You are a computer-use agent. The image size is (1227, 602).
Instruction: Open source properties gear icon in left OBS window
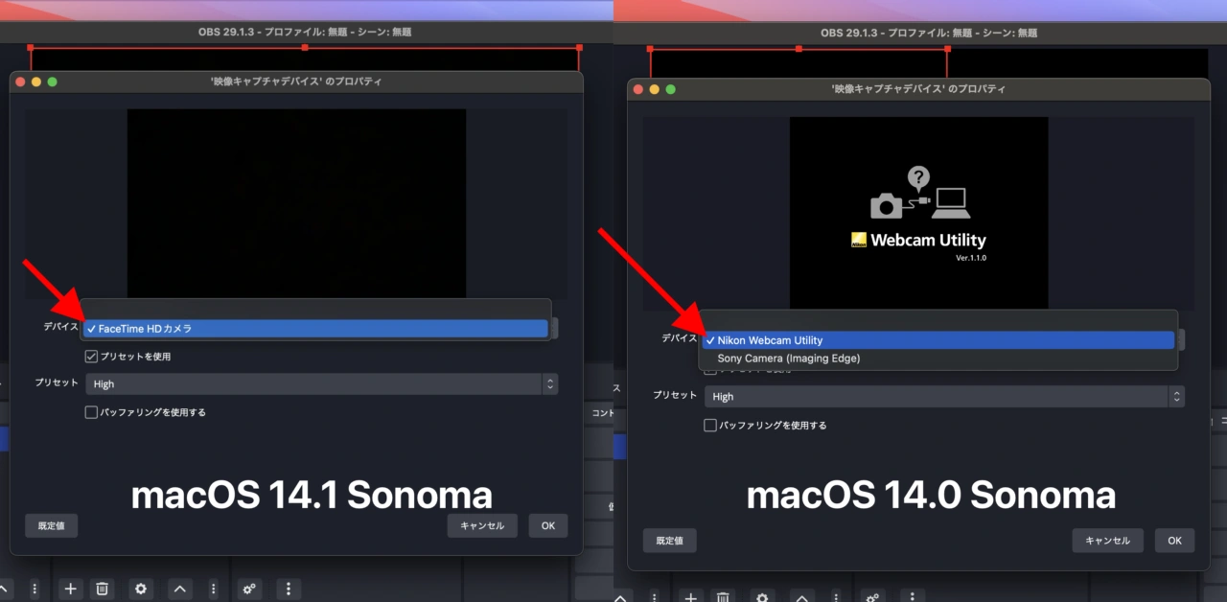pyautogui.click(x=141, y=589)
